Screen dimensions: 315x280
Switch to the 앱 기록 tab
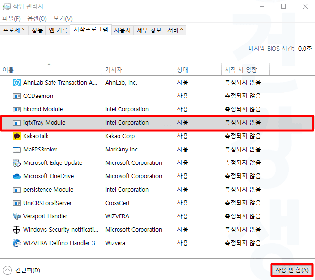click(x=58, y=30)
